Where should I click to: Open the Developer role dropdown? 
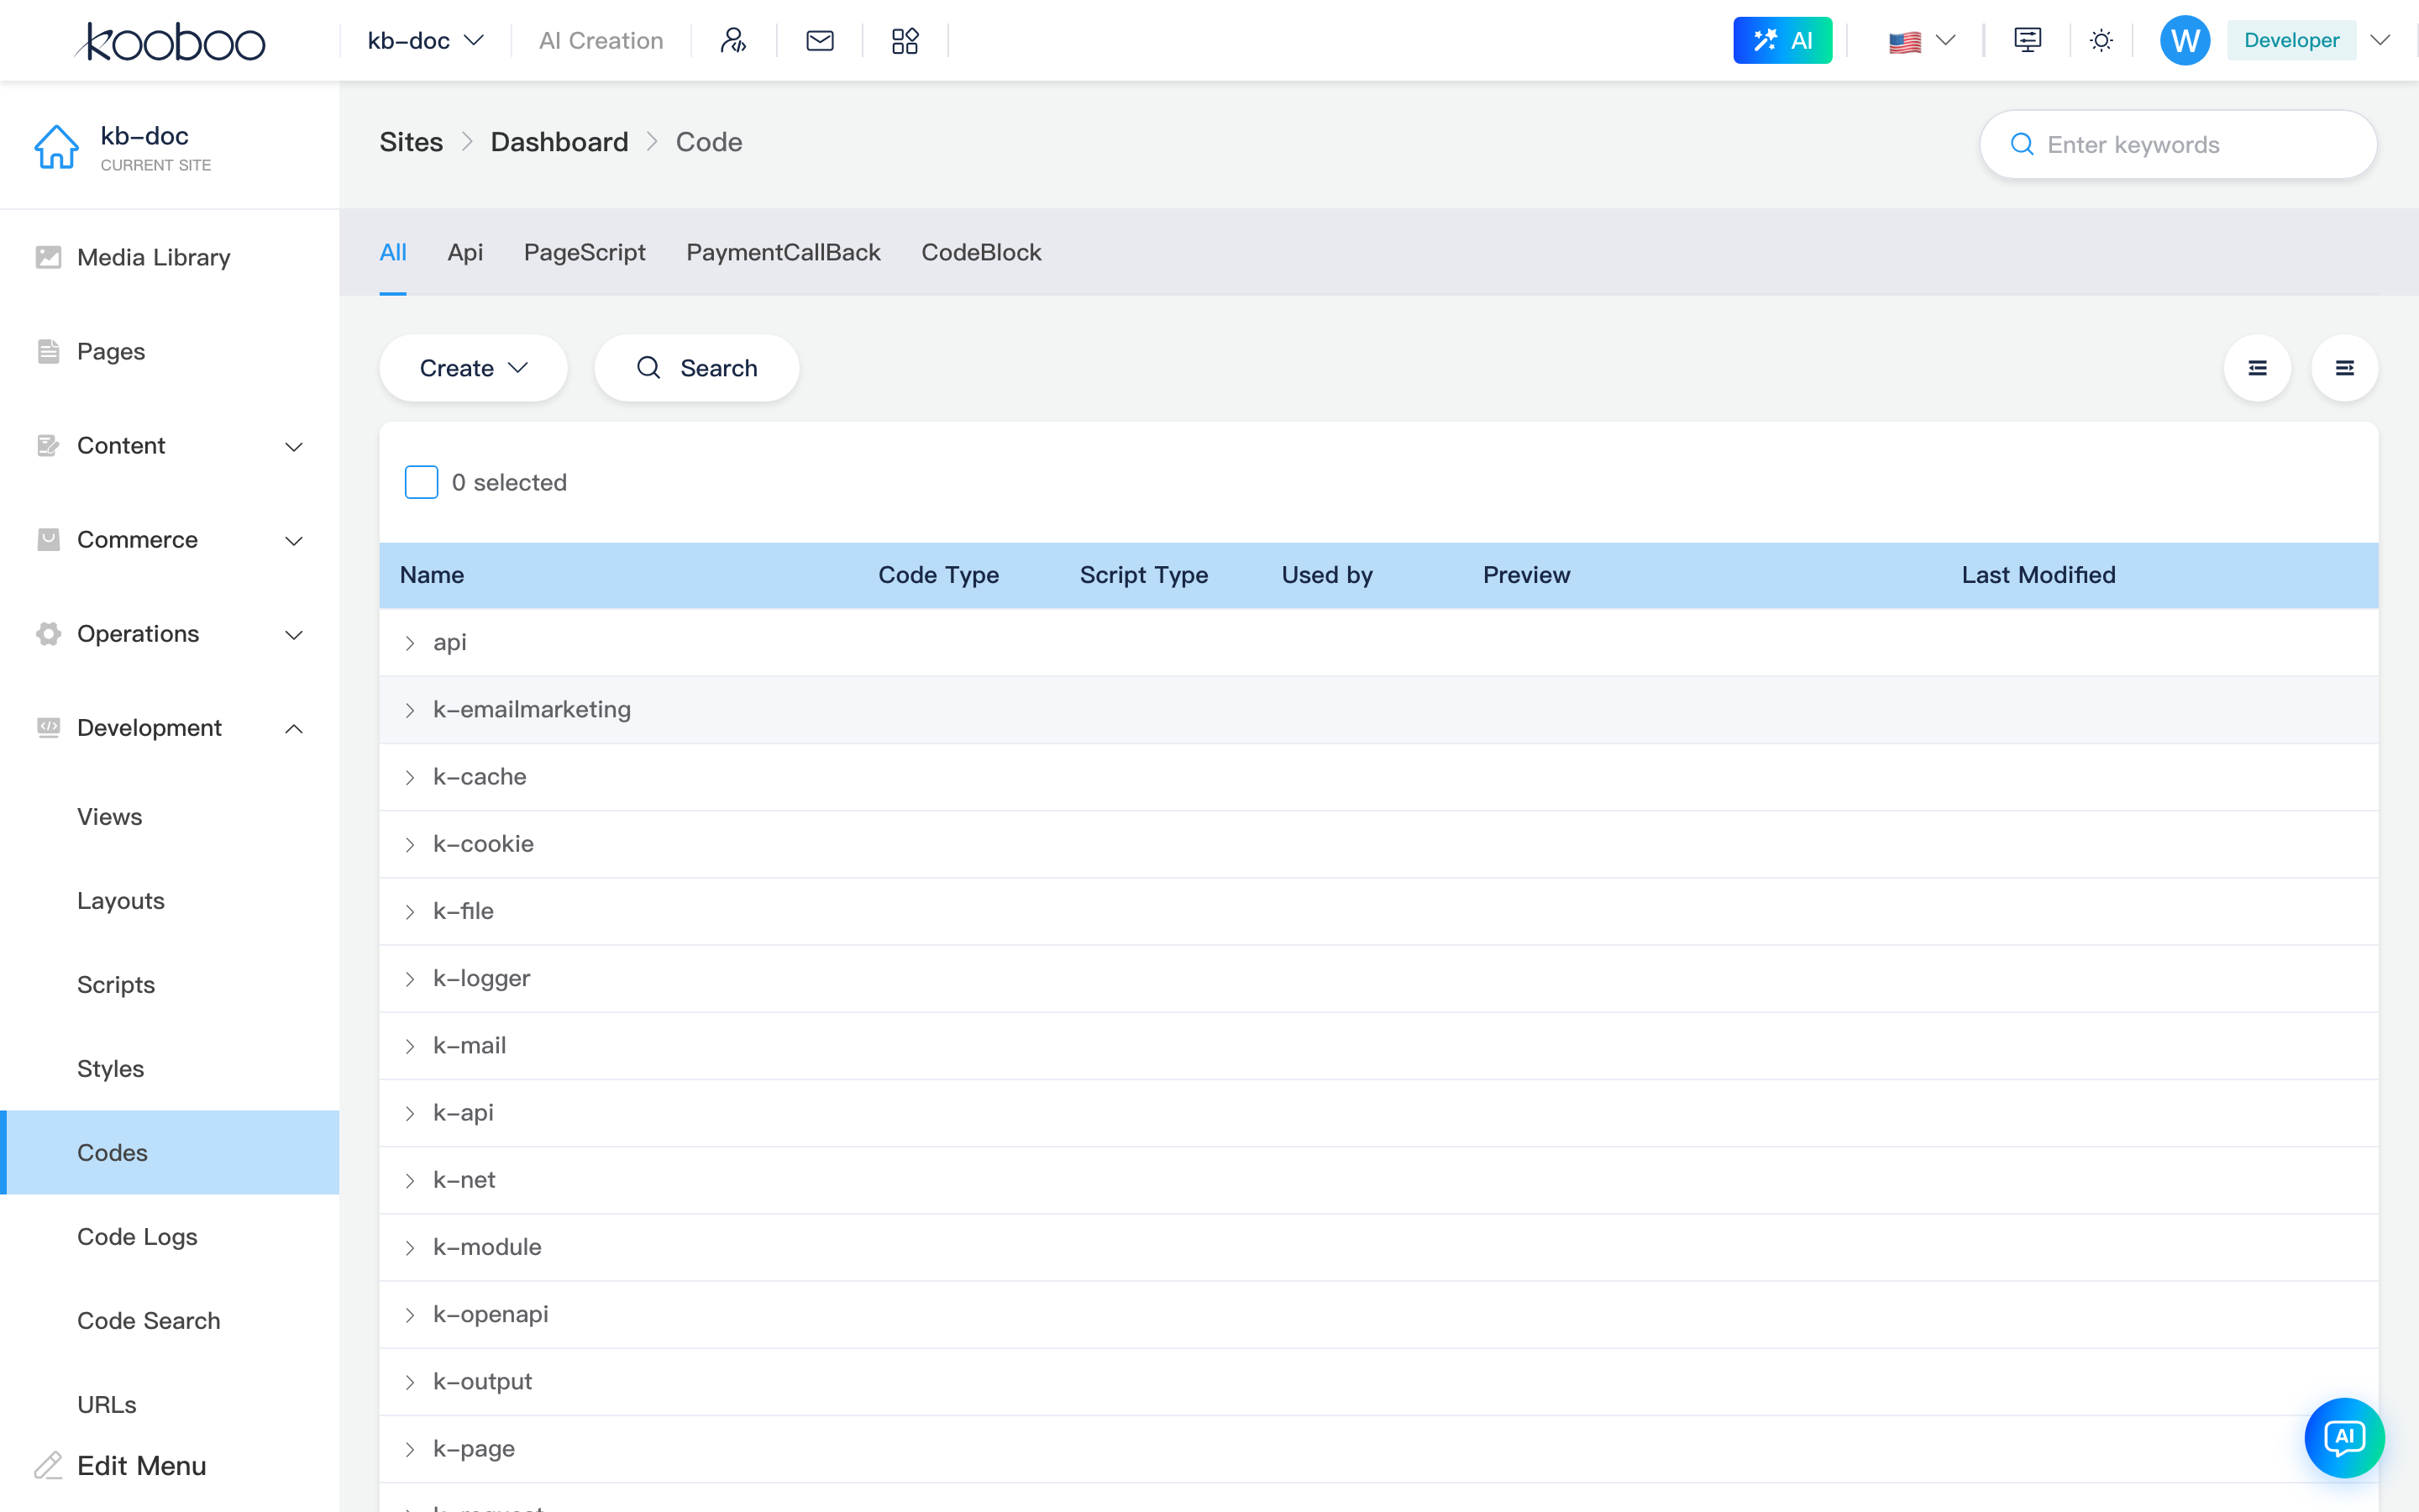point(2309,41)
